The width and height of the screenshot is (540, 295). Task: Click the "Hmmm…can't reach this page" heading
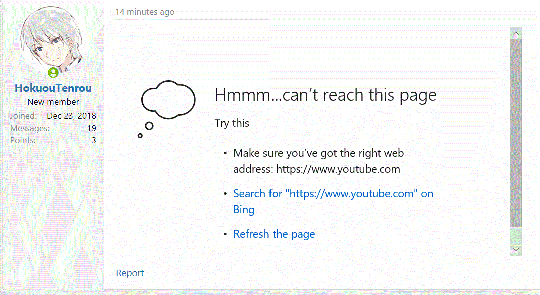click(x=326, y=95)
